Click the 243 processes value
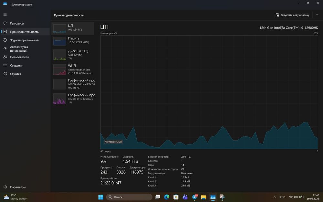The height and width of the screenshot is (202, 323). coord(104,172)
